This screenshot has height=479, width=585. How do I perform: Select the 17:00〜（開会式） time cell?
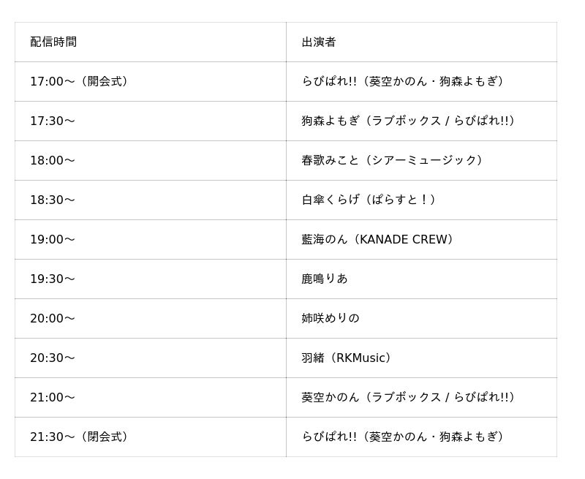pyautogui.click(x=80, y=82)
